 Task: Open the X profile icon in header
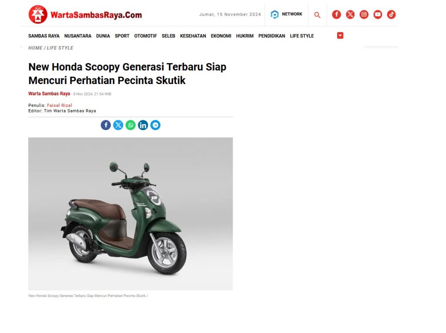(x=350, y=14)
